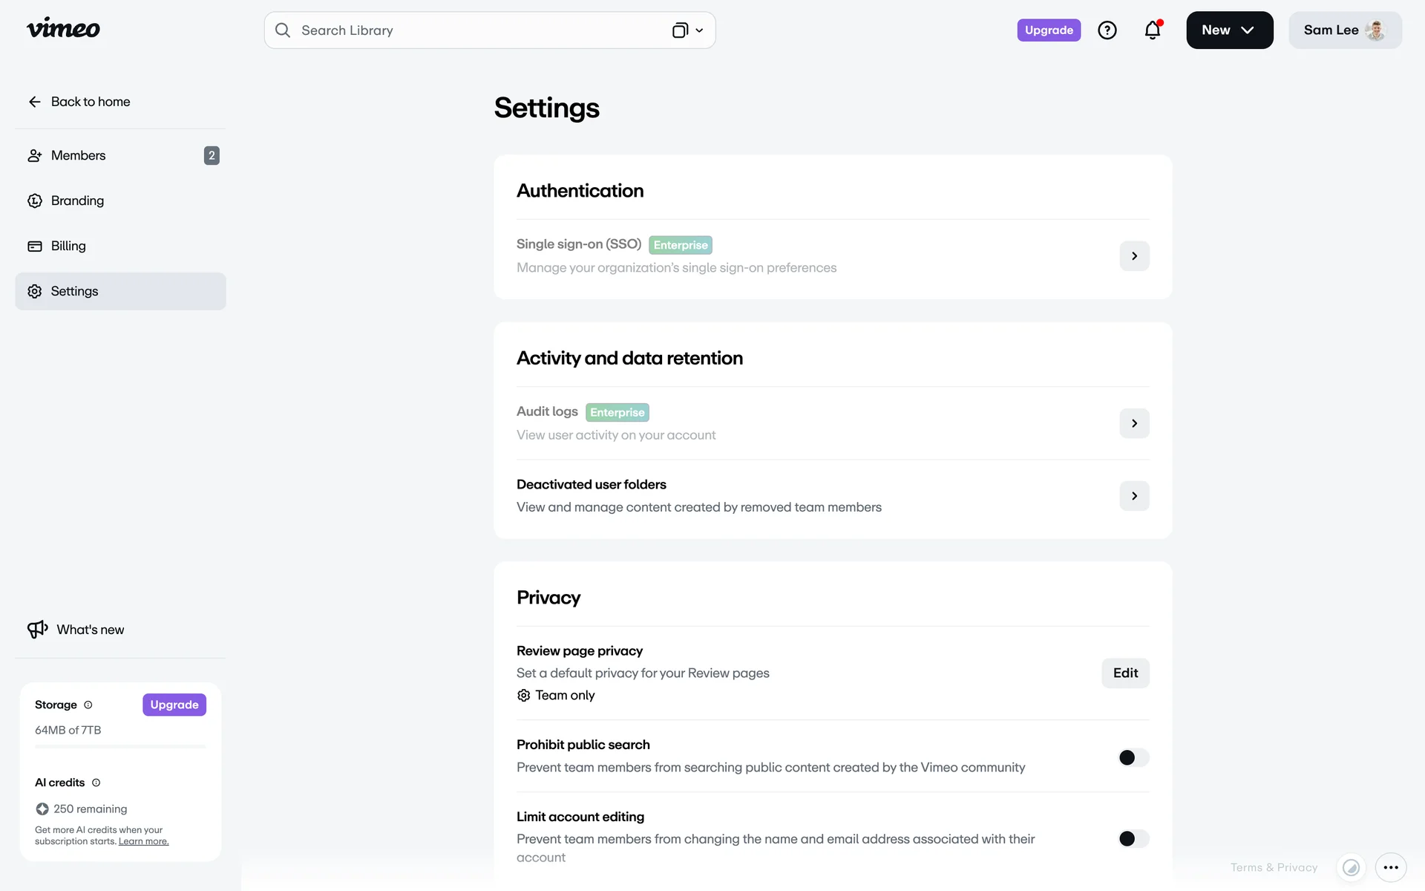Open the search scope dropdown in search bar
Image resolution: width=1425 pixels, height=891 pixels.
(687, 30)
